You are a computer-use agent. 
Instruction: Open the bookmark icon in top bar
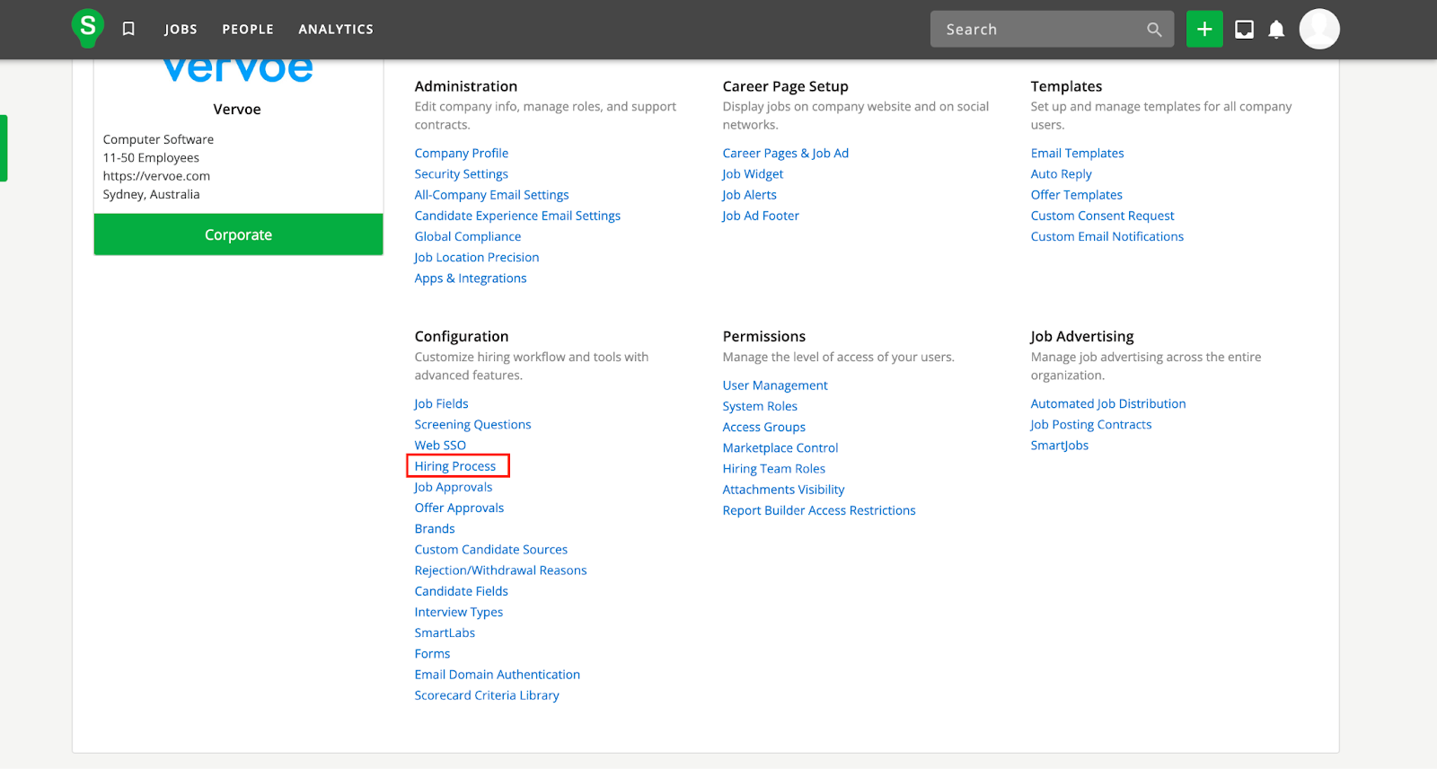pyautogui.click(x=128, y=29)
